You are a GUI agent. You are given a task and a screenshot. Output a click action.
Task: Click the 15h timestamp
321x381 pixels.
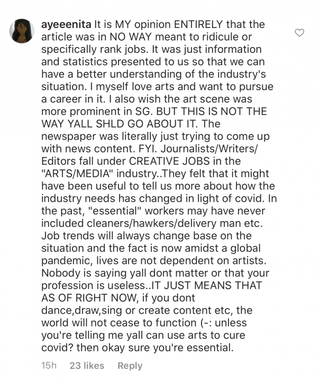pos(49,366)
